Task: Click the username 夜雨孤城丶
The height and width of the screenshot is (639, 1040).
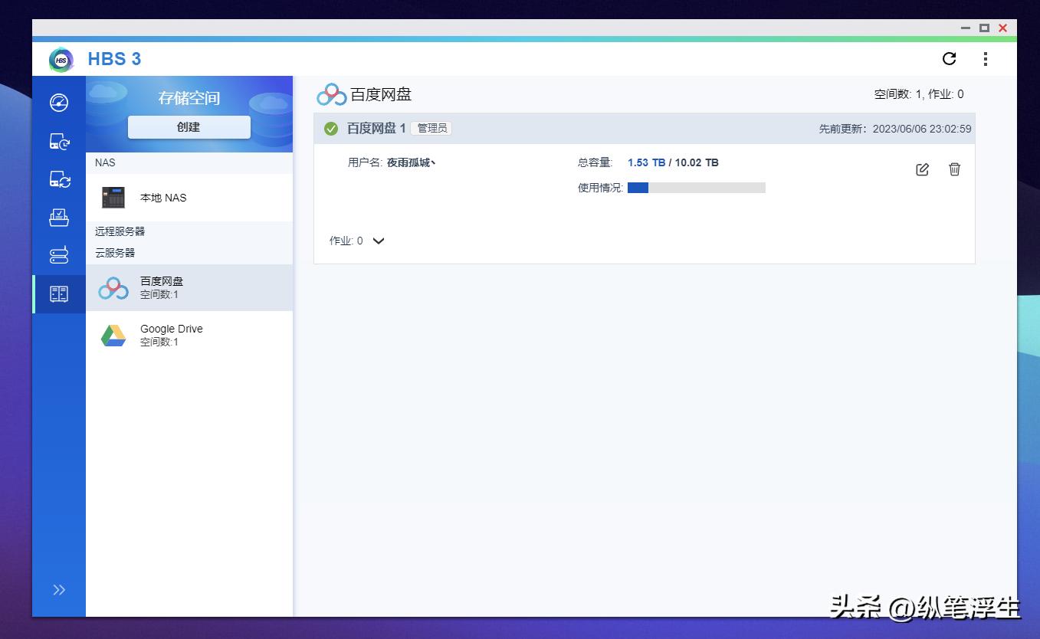Action: tap(412, 162)
